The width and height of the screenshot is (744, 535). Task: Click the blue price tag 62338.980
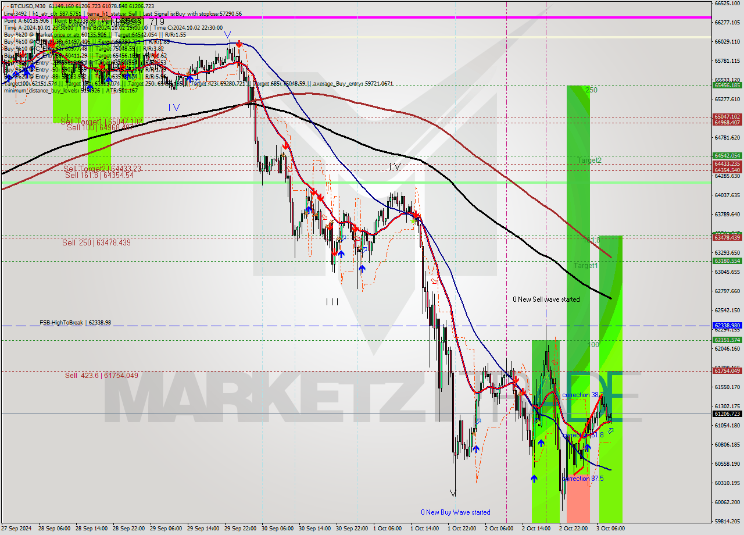(727, 326)
